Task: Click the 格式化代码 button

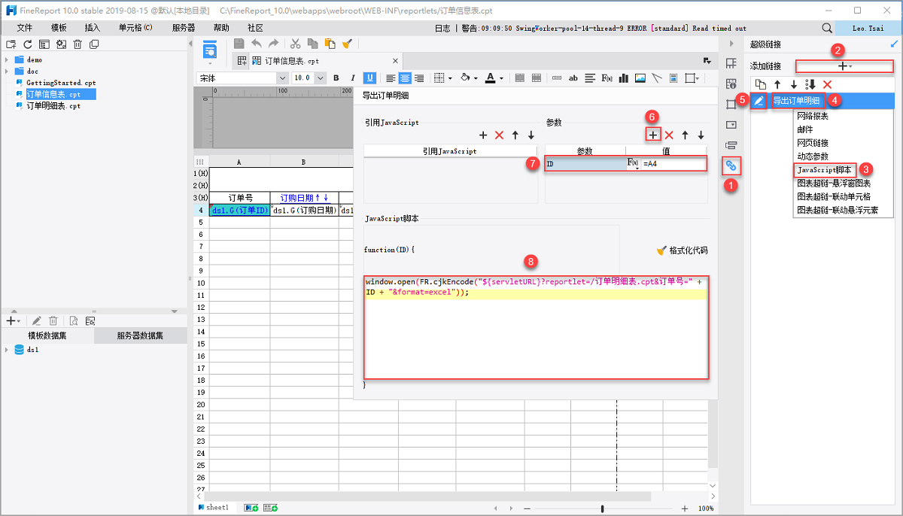Action: pyautogui.click(x=682, y=250)
